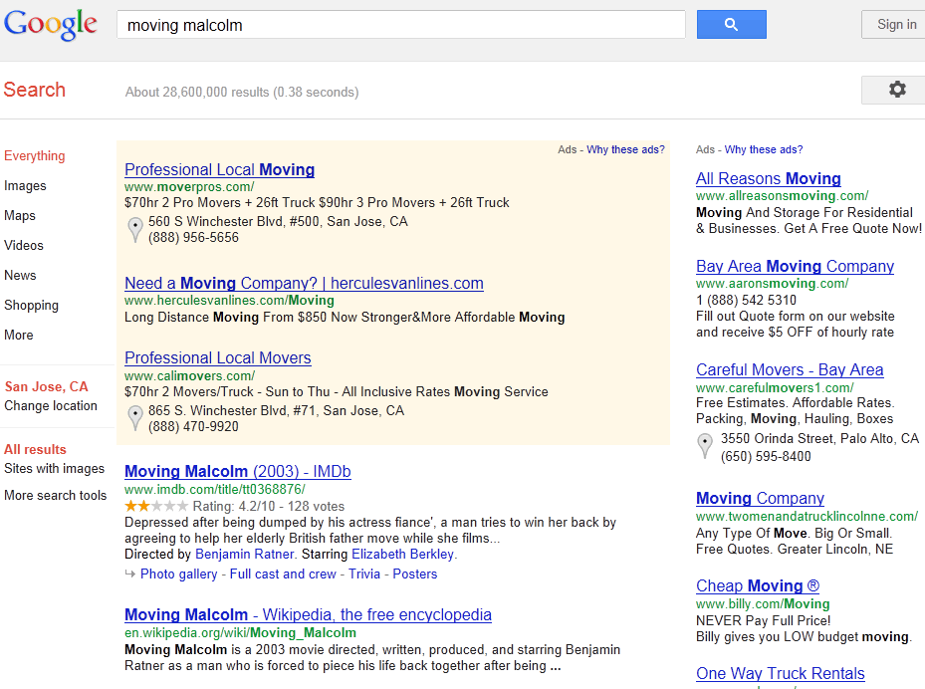Click map pin beside 560 S Winchester Blvd

[135, 230]
